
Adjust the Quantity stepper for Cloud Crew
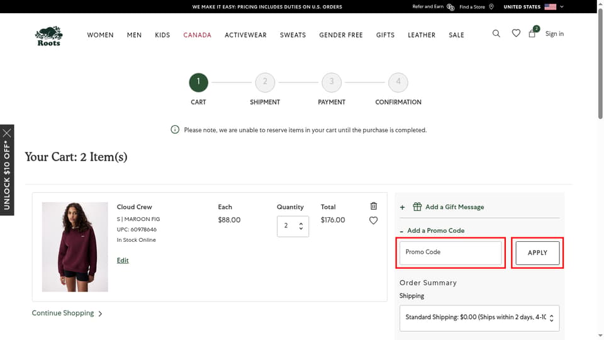pyautogui.click(x=301, y=226)
